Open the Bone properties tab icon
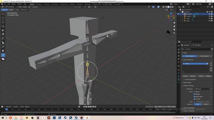214x120 pixels. pos(179,83)
